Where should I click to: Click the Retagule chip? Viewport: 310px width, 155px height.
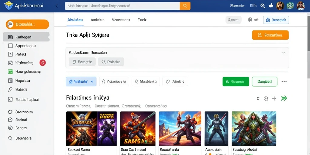[x=82, y=62]
